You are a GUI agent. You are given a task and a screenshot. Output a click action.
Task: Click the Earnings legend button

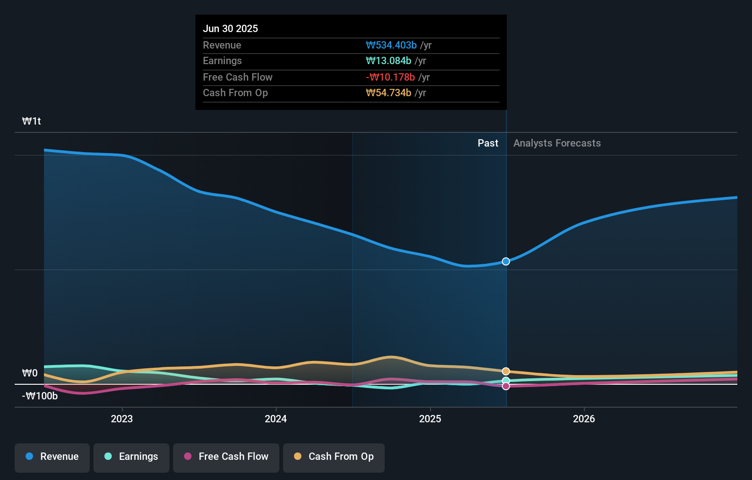point(131,457)
